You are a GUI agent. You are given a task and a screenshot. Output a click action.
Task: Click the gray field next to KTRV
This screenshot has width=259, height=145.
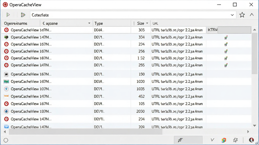coord(234,30)
